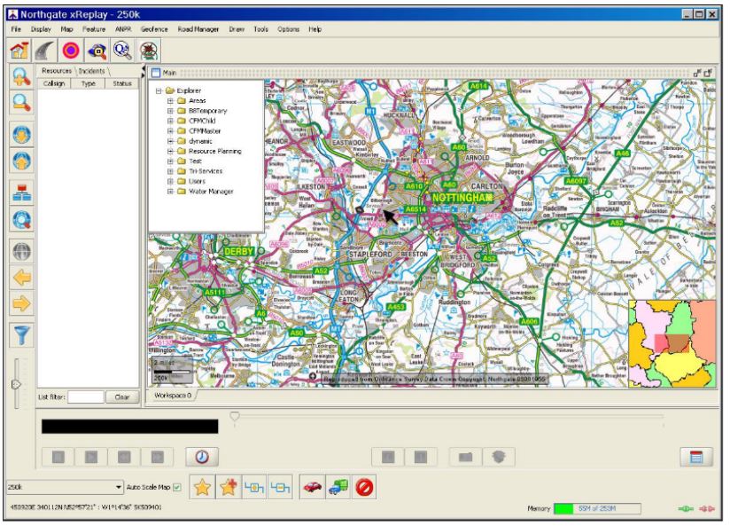Expand the dynamic folder

(170, 141)
